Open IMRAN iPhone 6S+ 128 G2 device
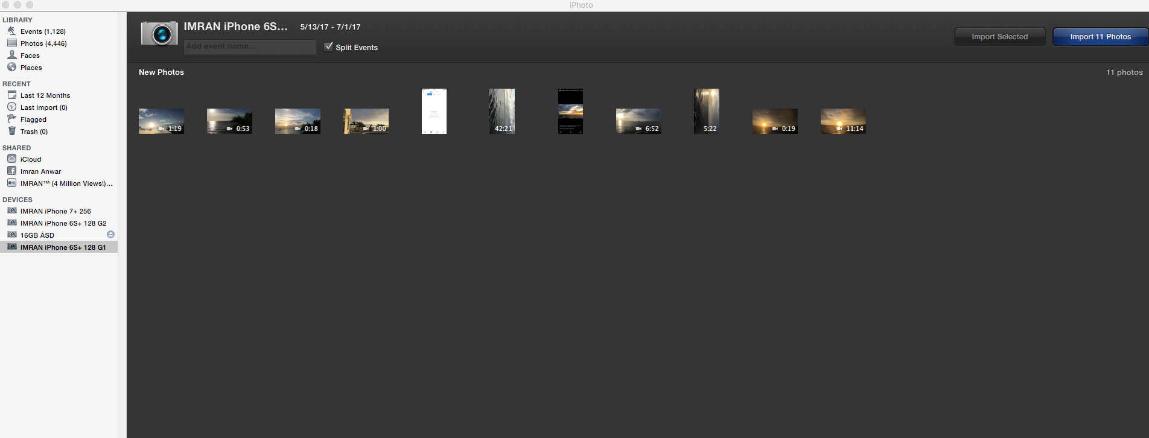The image size is (1149, 438). pos(63,223)
